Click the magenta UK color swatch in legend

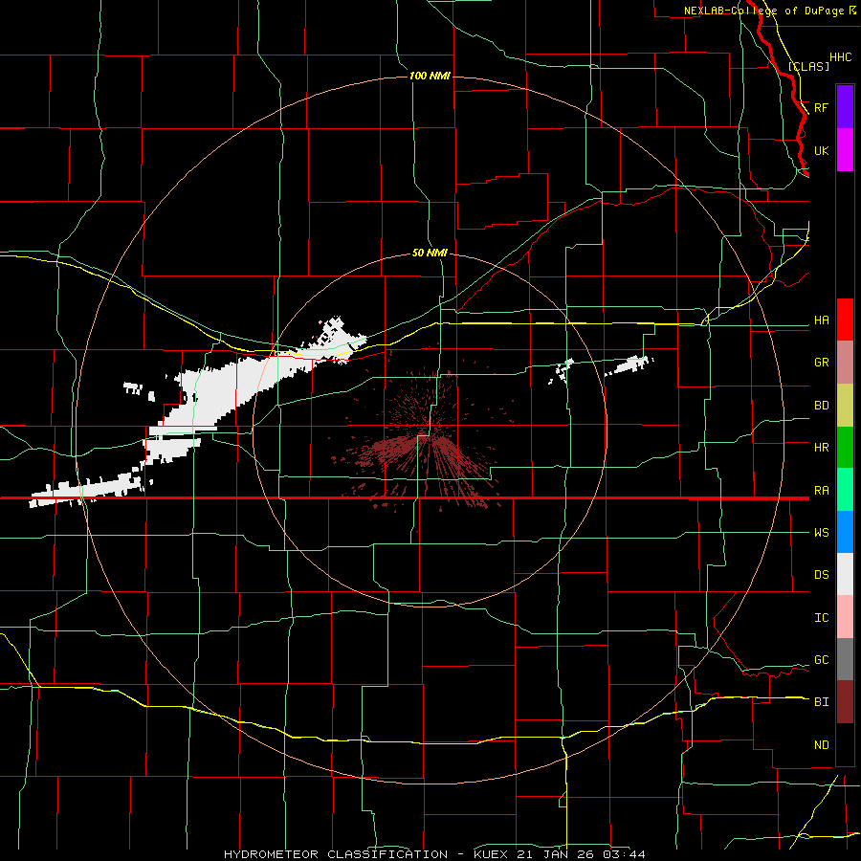pyautogui.click(x=845, y=150)
